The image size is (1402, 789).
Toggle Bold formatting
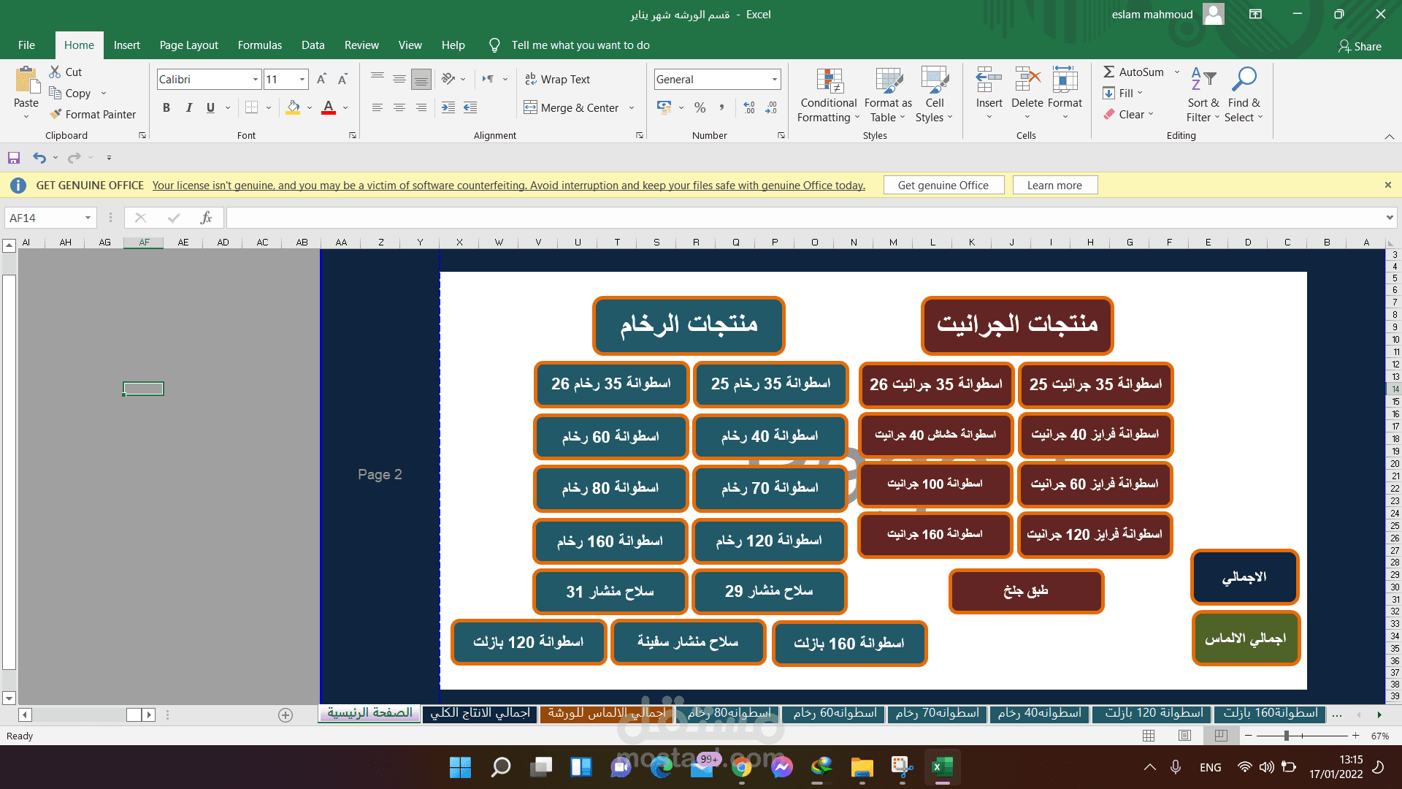coord(166,108)
